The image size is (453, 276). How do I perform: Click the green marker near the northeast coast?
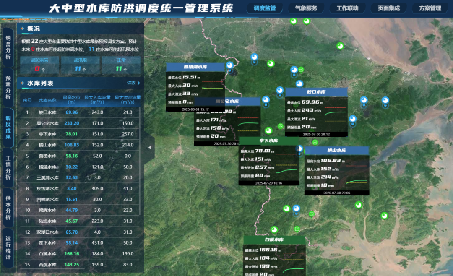point(340,46)
